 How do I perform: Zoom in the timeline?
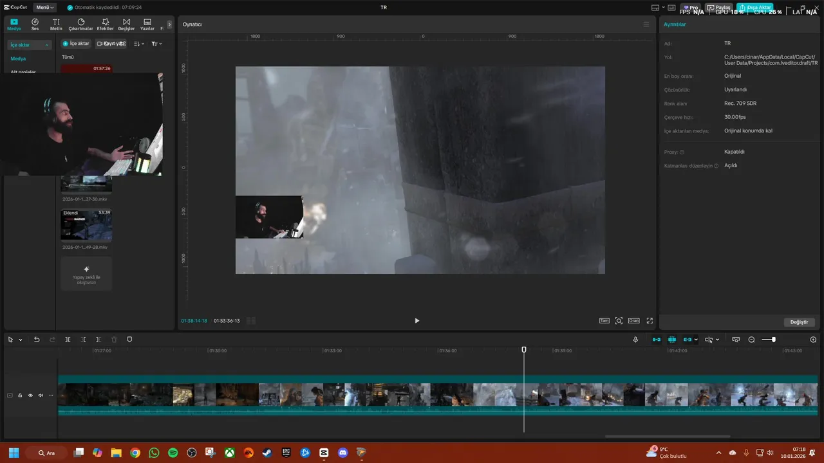[x=813, y=340]
